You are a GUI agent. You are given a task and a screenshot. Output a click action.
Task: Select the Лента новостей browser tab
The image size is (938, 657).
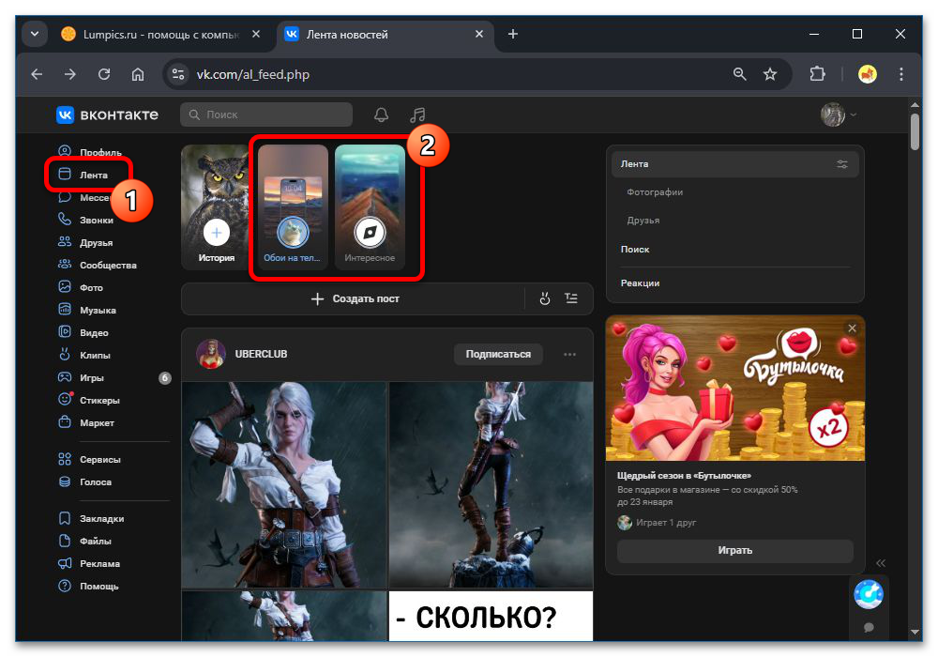tap(383, 35)
